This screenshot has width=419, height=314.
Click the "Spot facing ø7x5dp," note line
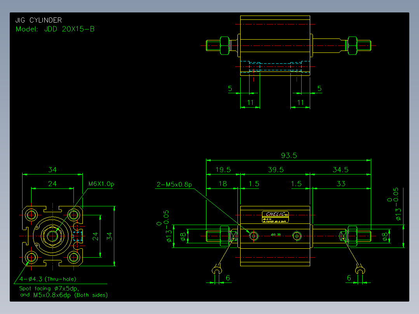coord(49,289)
